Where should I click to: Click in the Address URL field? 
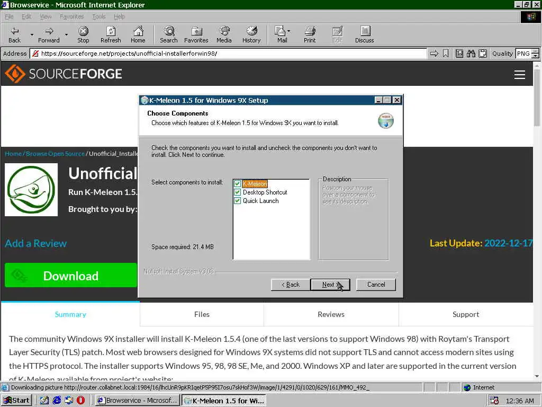click(228, 54)
